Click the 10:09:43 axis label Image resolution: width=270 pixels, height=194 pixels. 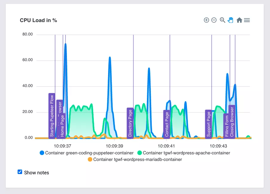pyautogui.click(x=218, y=146)
